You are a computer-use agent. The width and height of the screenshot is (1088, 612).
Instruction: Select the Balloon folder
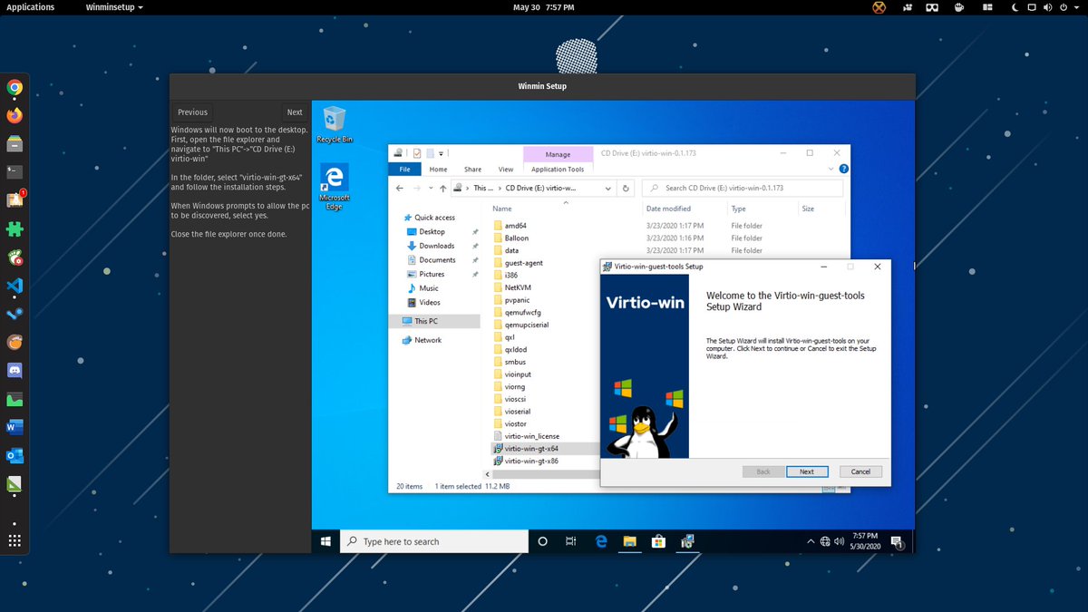pyautogui.click(x=515, y=238)
